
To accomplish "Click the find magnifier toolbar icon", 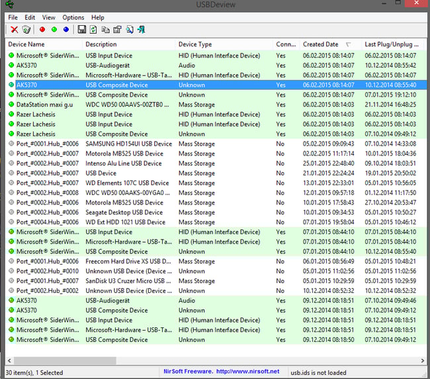I will [130, 30].
